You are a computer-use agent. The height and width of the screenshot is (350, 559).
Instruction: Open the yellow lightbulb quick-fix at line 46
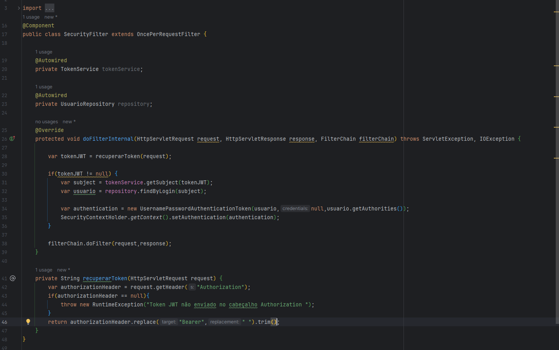pos(28,322)
